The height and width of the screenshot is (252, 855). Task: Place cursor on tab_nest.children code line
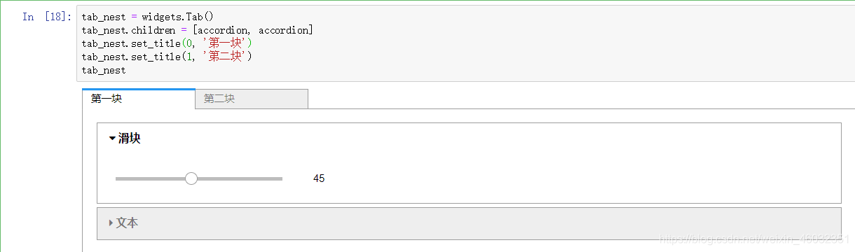pyautogui.click(x=198, y=30)
